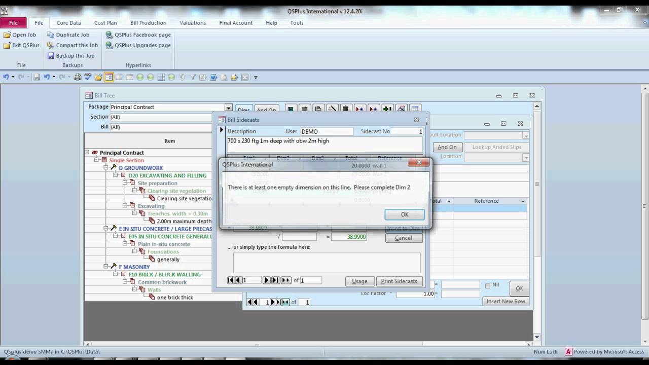Click the filter funnel toolbar icon
Image resolution: width=649 pixels, height=365 pixels.
point(193,78)
